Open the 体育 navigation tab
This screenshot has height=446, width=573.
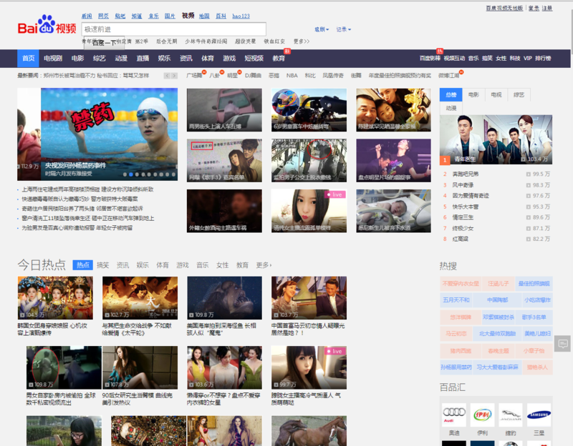click(x=208, y=59)
